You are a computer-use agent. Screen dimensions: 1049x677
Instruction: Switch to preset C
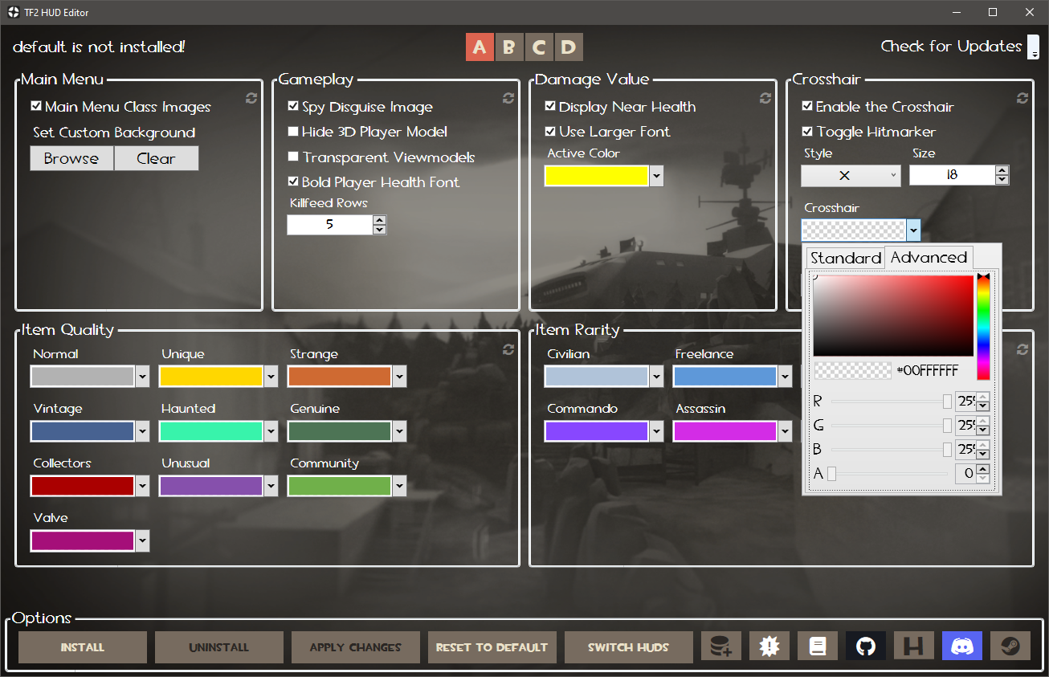(538, 47)
